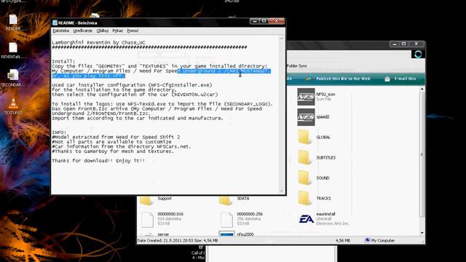
Task: Click the 'Date Created: 21.5.2011' status bar text
Action: pyautogui.click(x=178, y=241)
